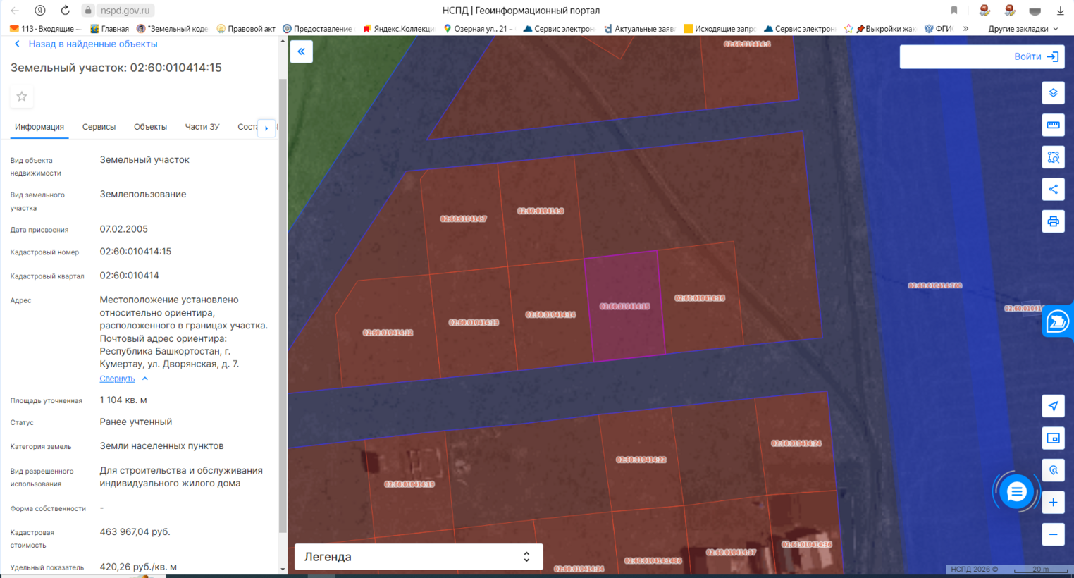Click the my location arrow icon

pos(1053,406)
